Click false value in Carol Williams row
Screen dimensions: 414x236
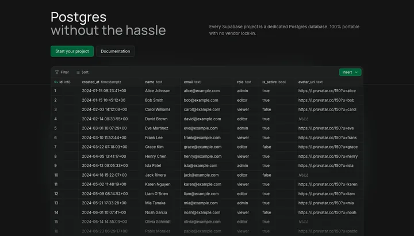click(267, 109)
